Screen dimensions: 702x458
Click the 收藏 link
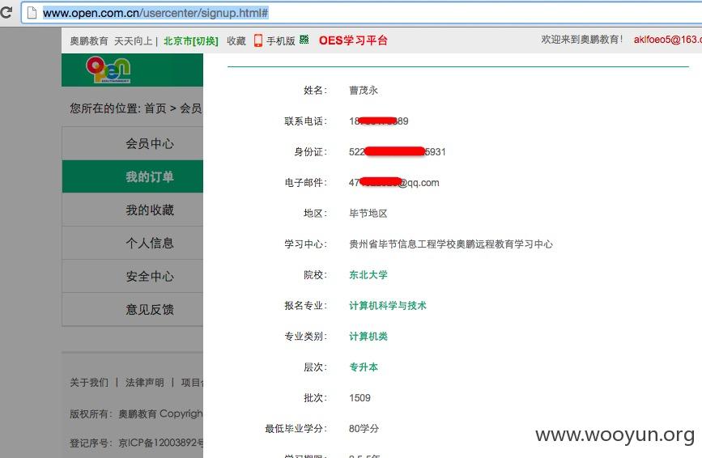tap(236, 41)
